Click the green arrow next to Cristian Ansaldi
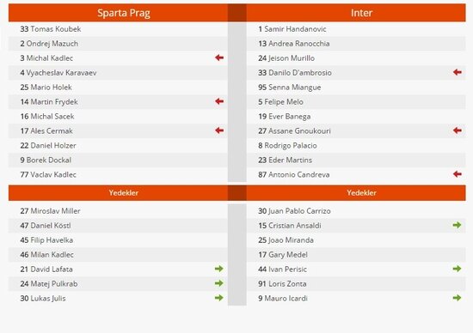The height and width of the screenshot is (333, 473). click(x=457, y=225)
